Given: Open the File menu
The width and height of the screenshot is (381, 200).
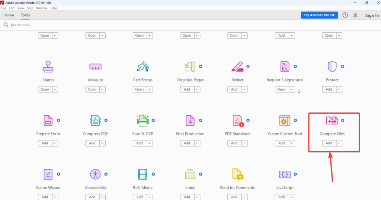Looking at the screenshot, I should click(x=4, y=8).
